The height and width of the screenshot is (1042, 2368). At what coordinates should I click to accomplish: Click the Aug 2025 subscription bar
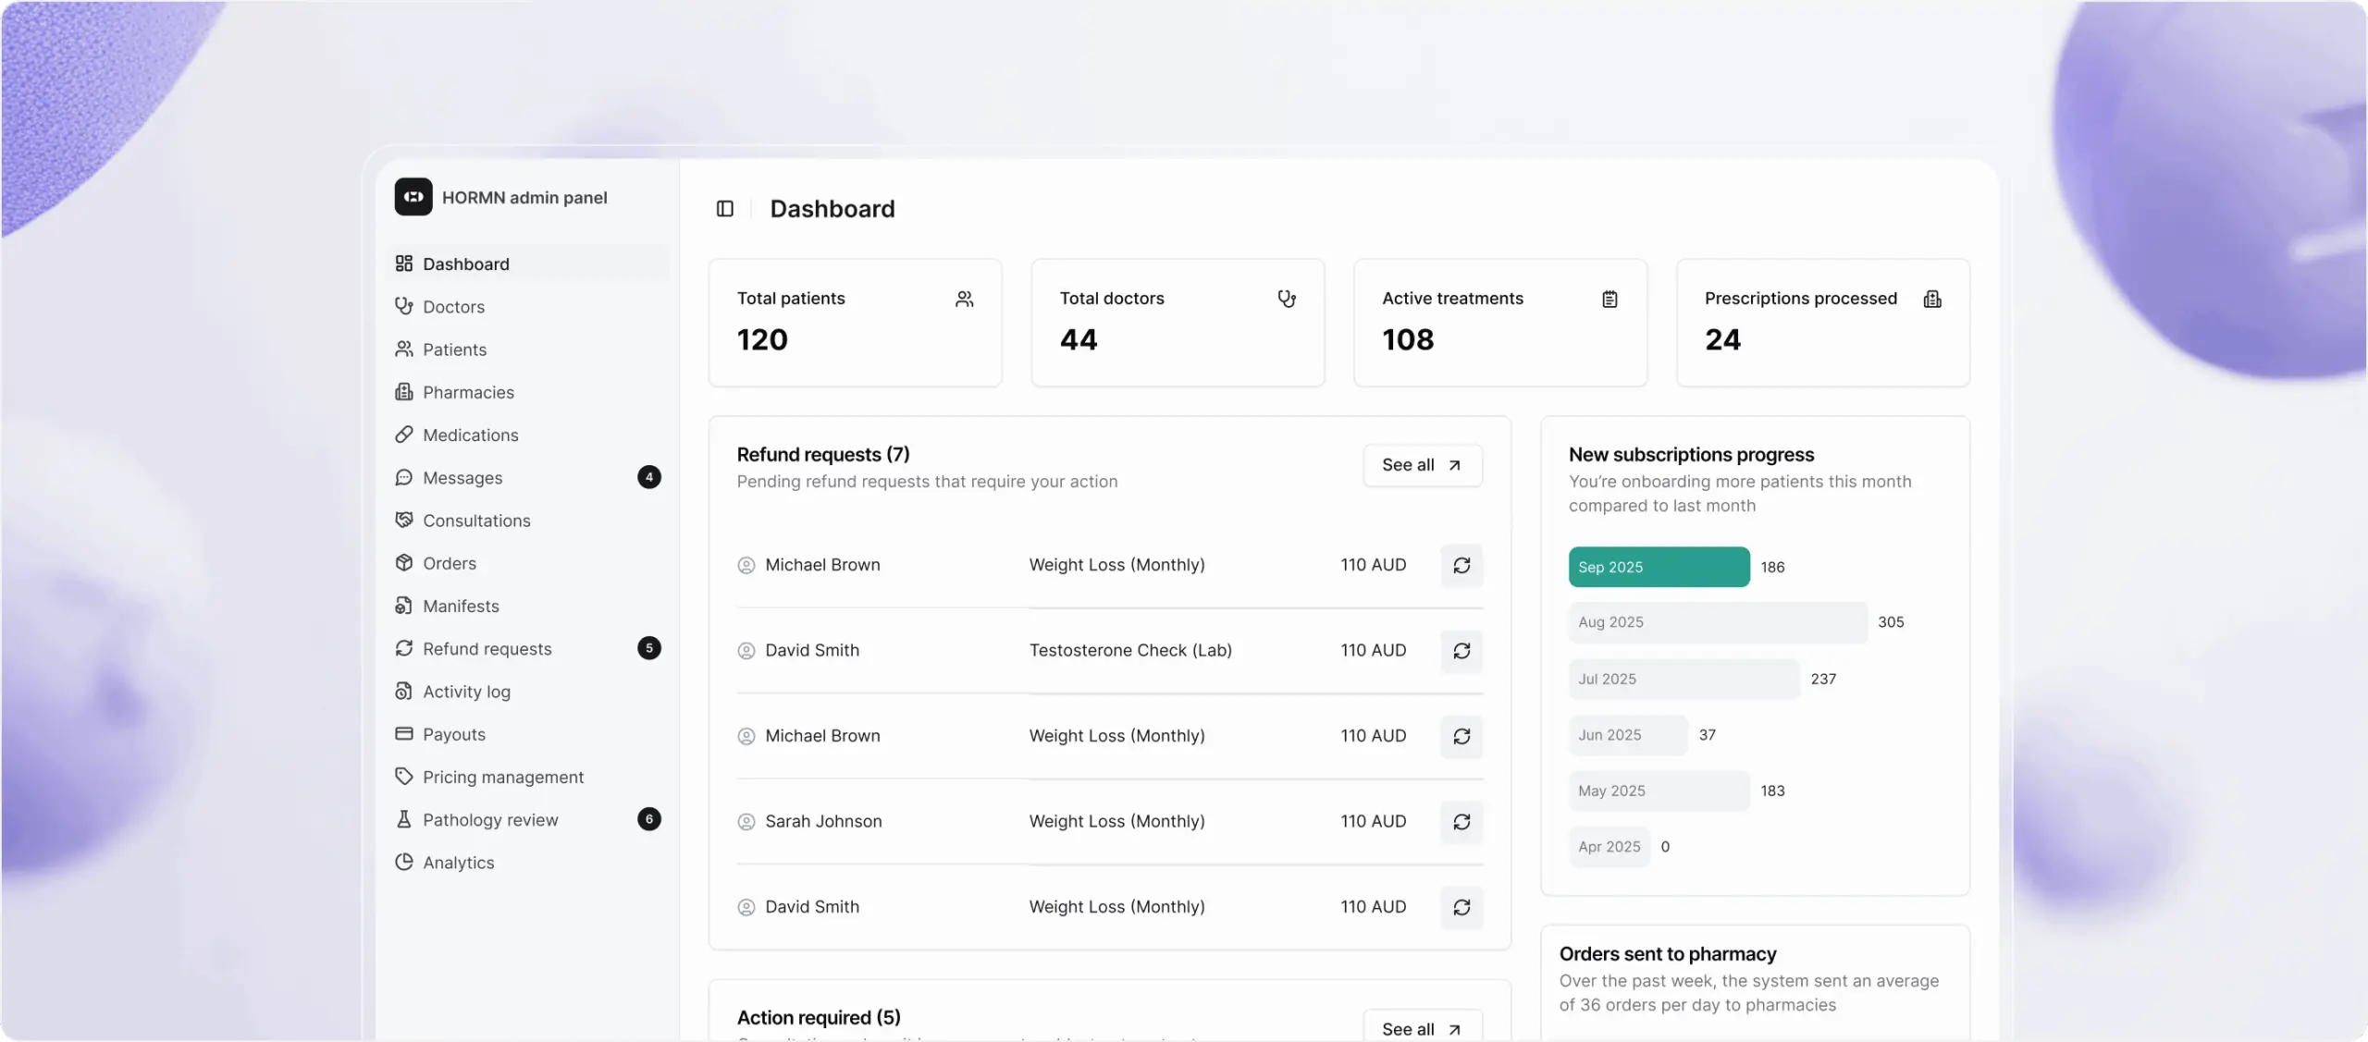(1717, 623)
